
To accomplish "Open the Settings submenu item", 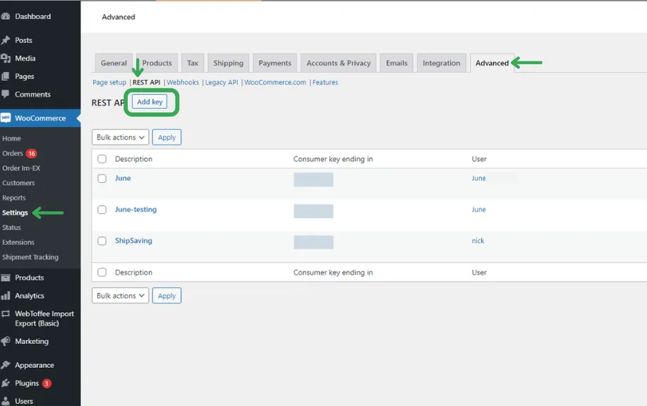I will (15, 213).
